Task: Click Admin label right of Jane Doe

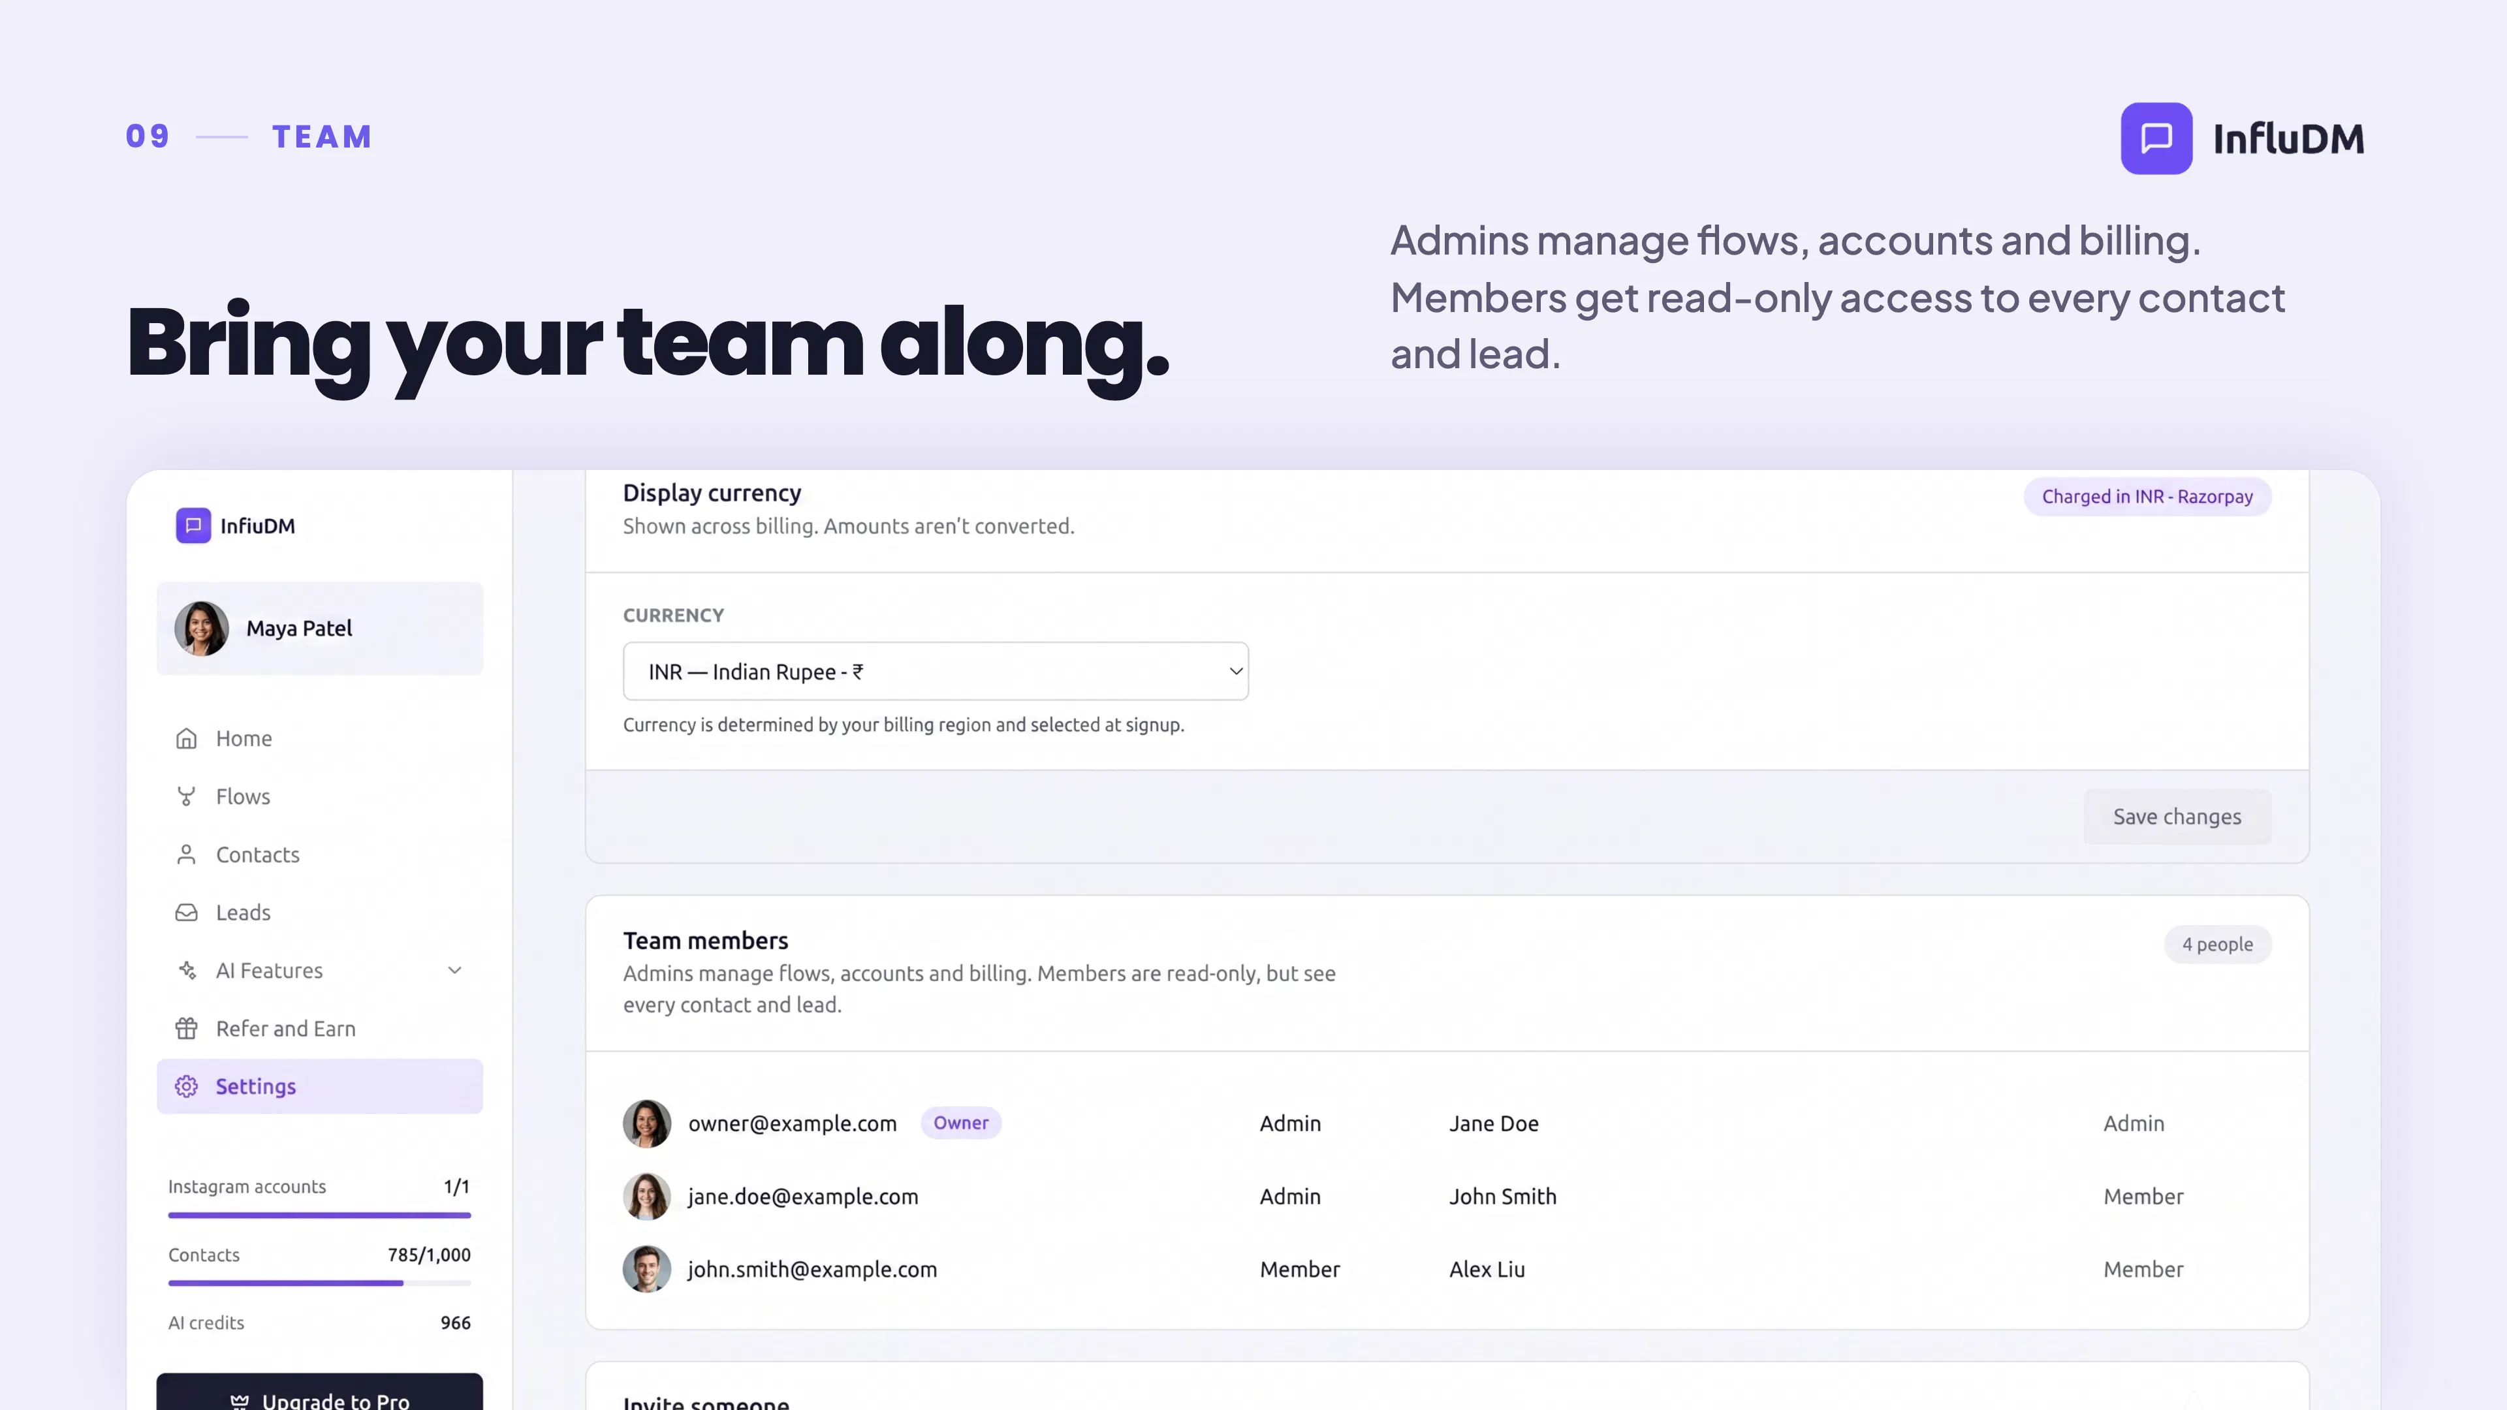Action: coord(2134,1124)
